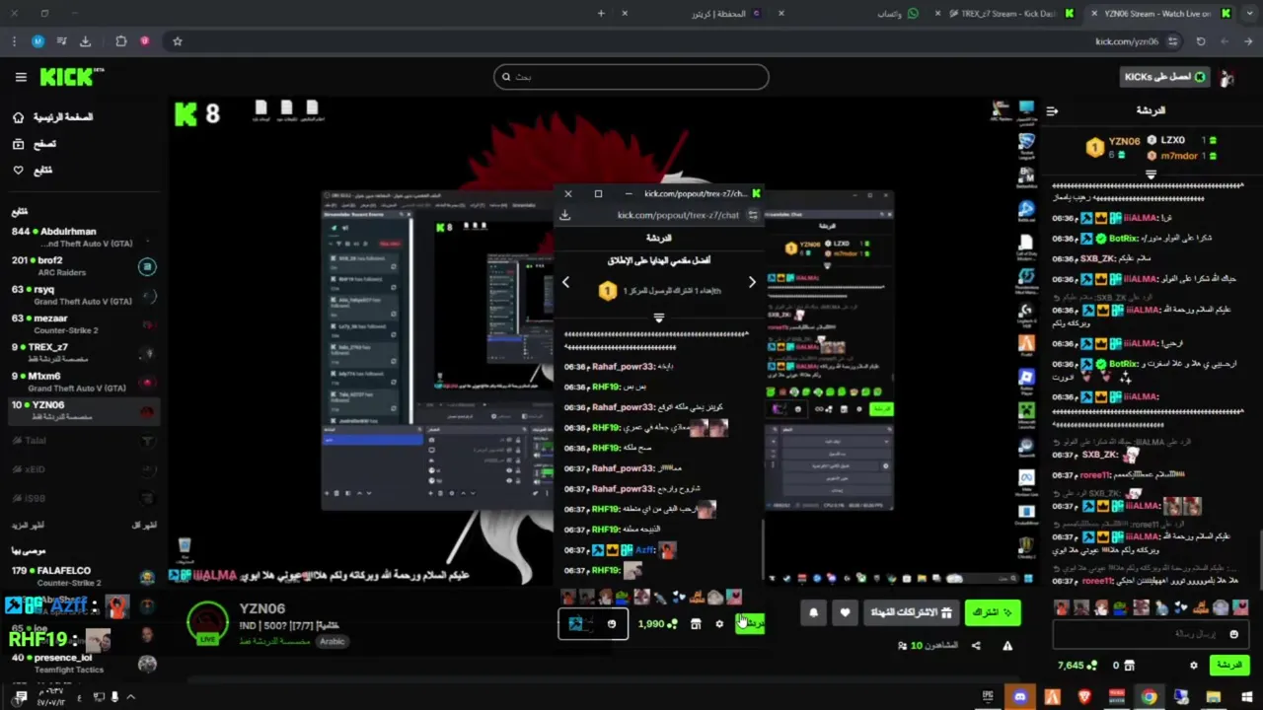Go to الصفحة الرئيسية home page
Image resolution: width=1263 pixels, height=710 pixels.
pos(52,117)
